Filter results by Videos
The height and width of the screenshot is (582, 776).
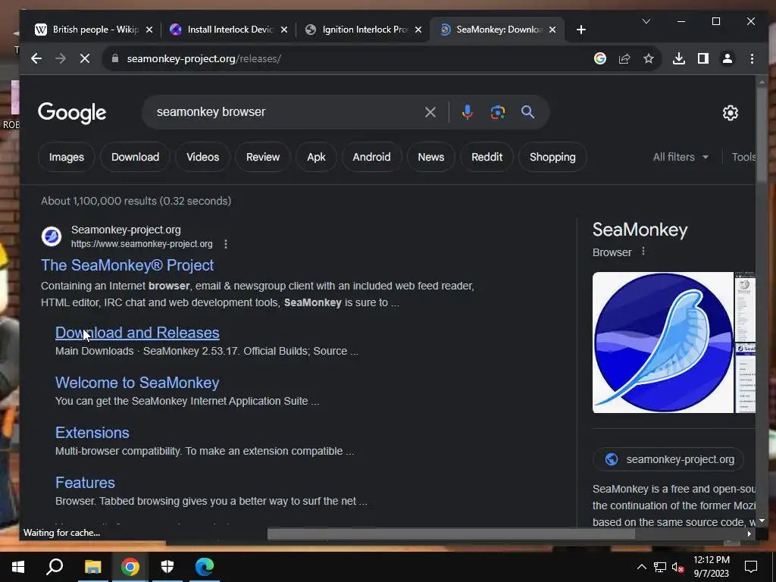point(202,157)
